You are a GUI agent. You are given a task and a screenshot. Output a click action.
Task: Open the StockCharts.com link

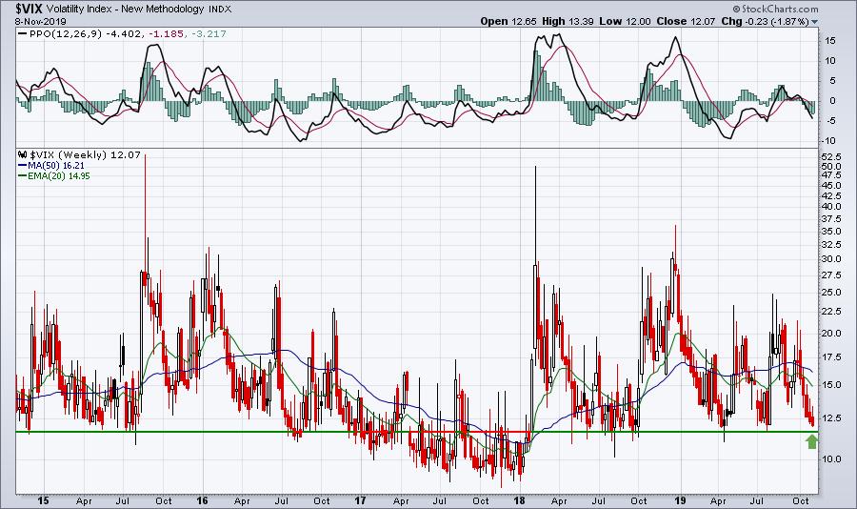pyautogui.click(x=779, y=9)
